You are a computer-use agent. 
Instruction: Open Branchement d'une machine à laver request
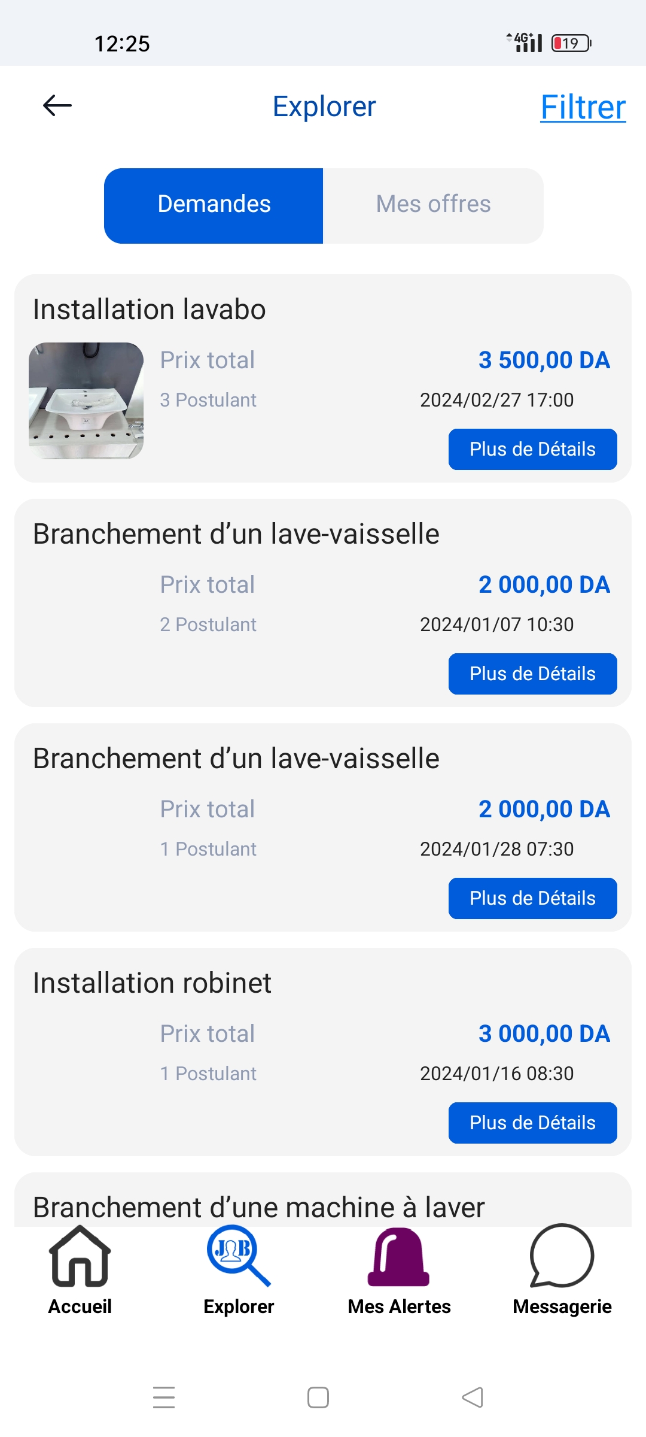pos(258,1206)
